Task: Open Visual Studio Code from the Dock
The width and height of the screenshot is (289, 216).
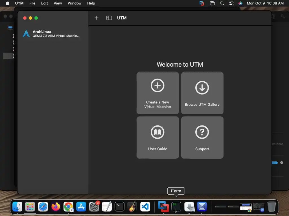Action: point(145,207)
